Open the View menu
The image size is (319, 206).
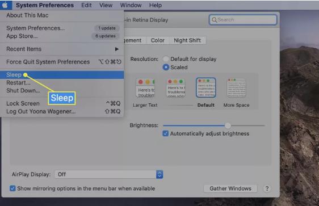[106, 5]
